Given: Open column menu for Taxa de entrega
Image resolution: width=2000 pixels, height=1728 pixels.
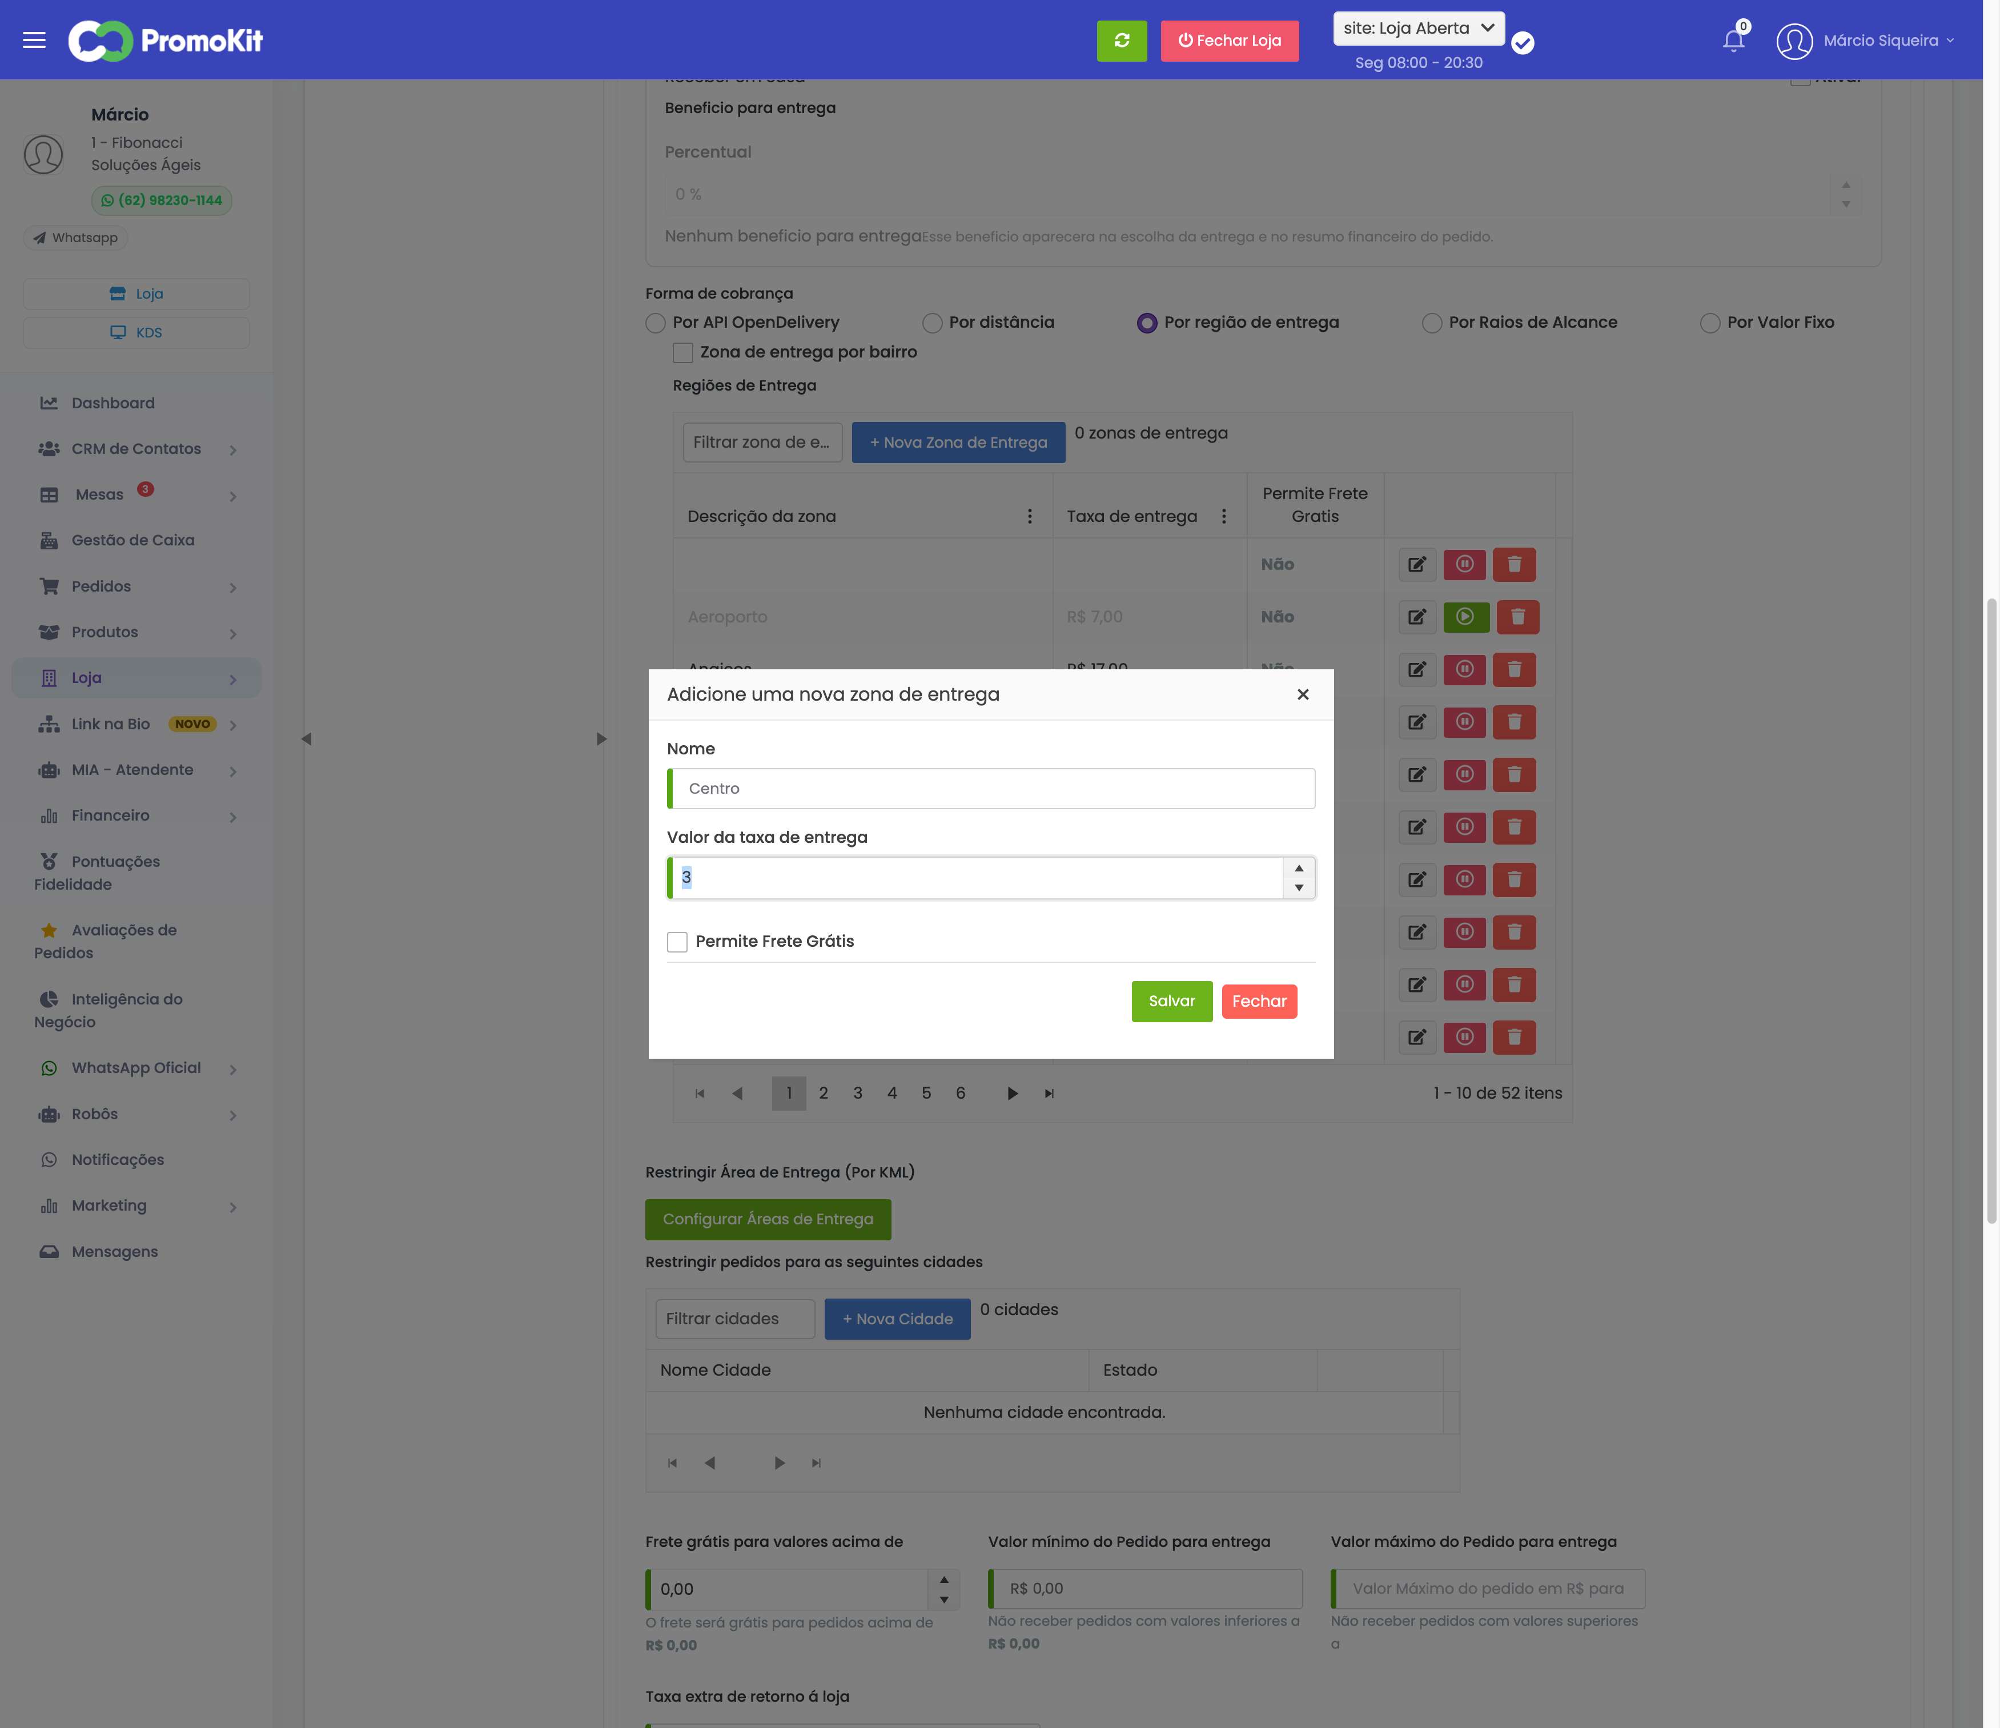Looking at the screenshot, I should pyautogui.click(x=1223, y=516).
